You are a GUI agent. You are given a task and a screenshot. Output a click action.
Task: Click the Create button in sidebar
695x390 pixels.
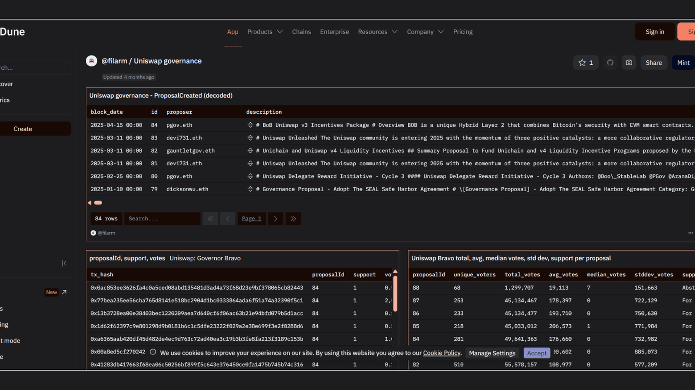point(35,129)
